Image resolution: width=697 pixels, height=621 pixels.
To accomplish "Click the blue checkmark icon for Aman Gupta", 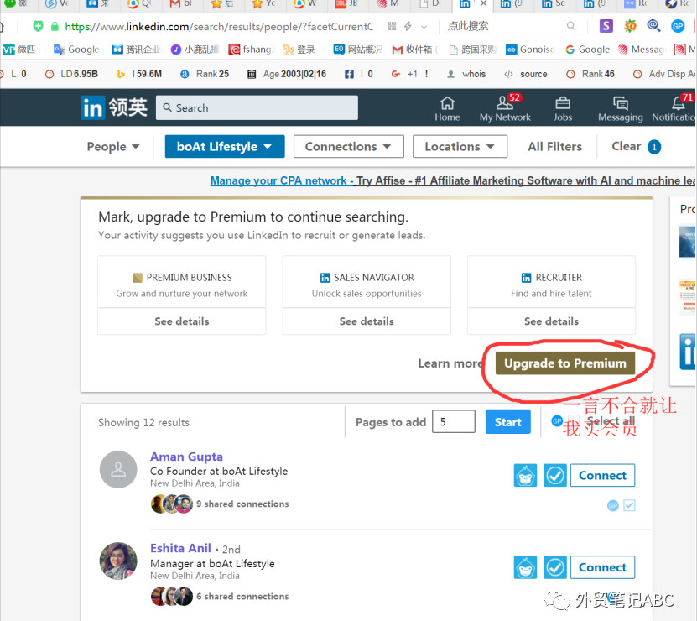I will point(555,475).
